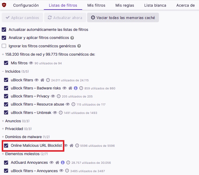Image resolution: width=199 pixels, height=175 pixels.
Task: Uncheck AdGuard Annoyances checkbox
Action: coord(6,162)
